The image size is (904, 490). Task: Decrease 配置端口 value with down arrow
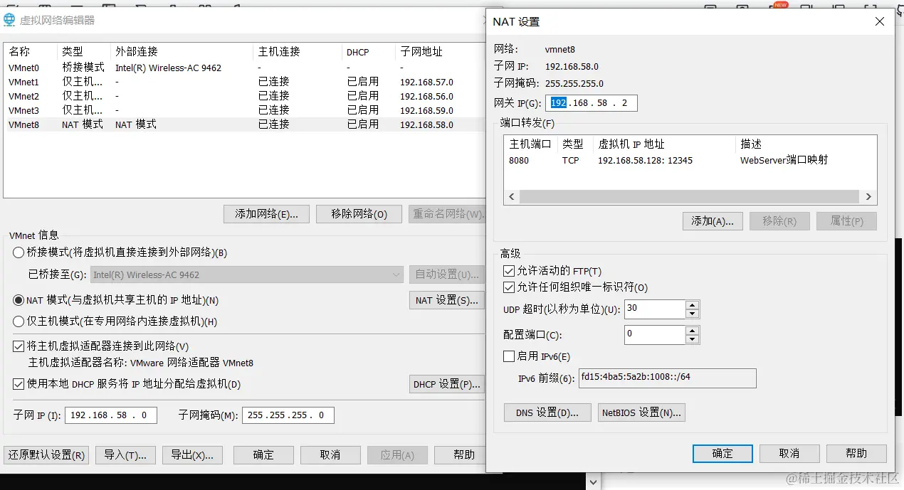pos(692,339)
